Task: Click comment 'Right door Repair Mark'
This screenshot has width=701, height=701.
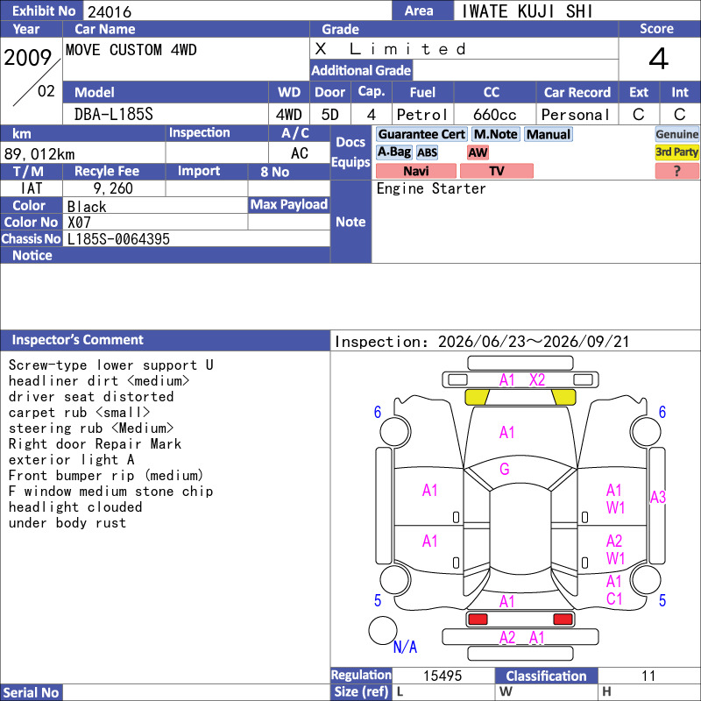Action: [95, 444]
